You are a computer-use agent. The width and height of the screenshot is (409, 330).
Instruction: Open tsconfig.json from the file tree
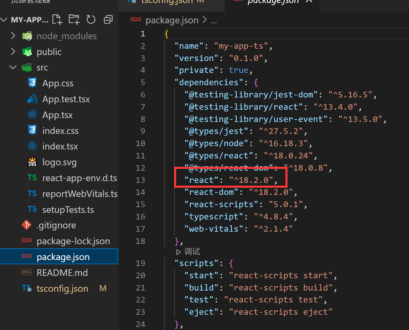[62, 289]
